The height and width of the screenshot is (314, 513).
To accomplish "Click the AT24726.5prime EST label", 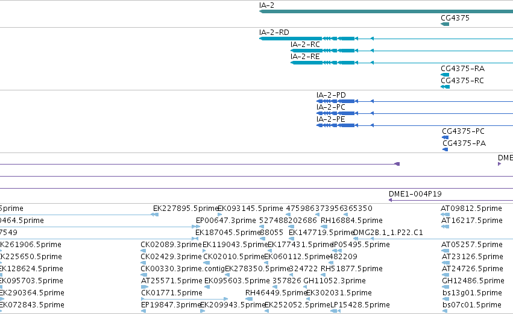I will [x=473, y=269].
